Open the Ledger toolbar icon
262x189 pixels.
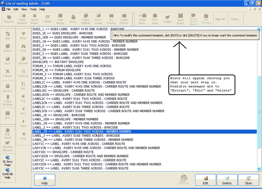pos(168,19)
